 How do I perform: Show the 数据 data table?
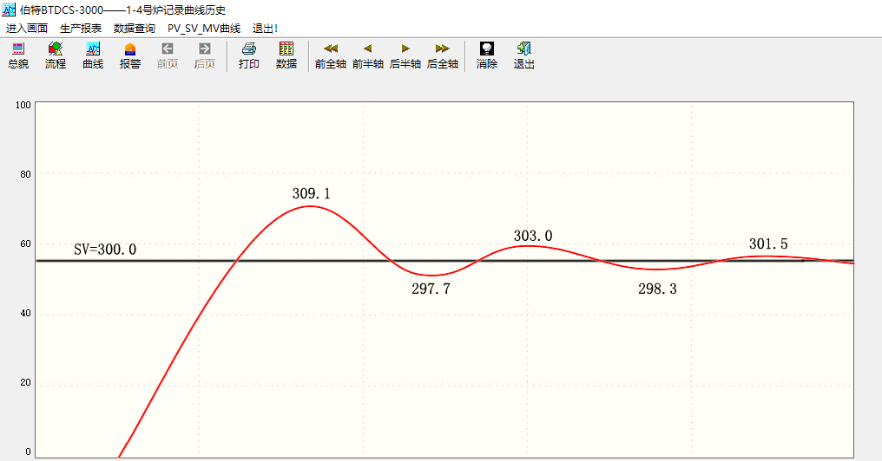coord(286,55)
